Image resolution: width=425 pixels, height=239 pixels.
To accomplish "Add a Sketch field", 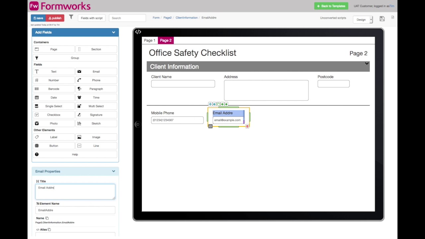I will (96, 123).
